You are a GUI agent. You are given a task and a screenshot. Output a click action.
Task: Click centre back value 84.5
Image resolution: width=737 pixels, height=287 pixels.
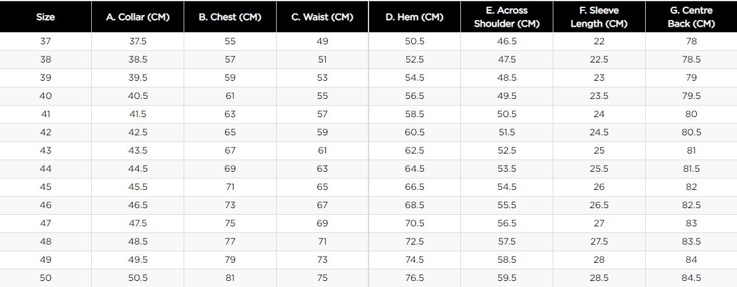(x=691, y=278)
